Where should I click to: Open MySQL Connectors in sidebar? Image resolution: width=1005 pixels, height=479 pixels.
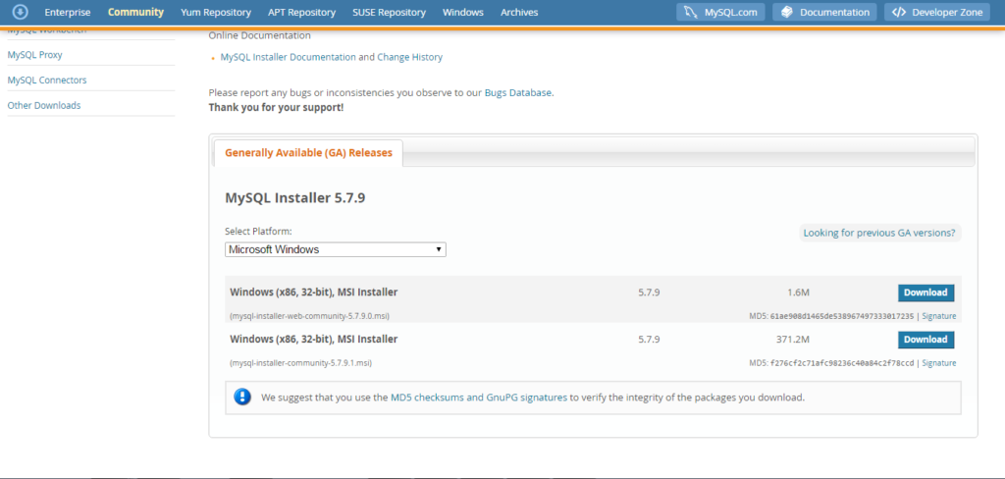47,80
